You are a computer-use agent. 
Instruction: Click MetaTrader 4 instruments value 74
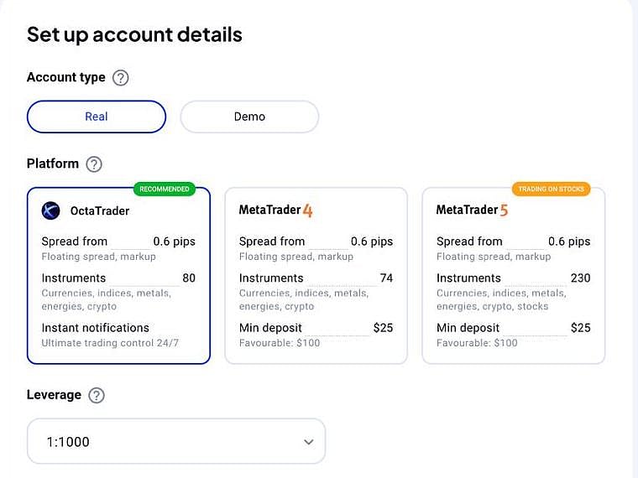click(386, 278)
